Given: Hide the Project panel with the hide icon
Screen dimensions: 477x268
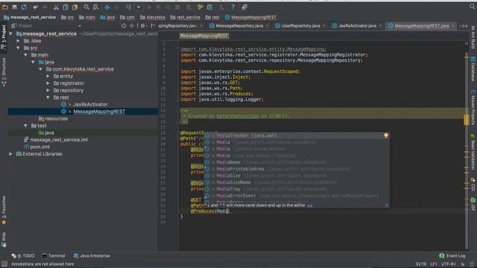Looking at the screenshot, I should [x=152, y=26].
